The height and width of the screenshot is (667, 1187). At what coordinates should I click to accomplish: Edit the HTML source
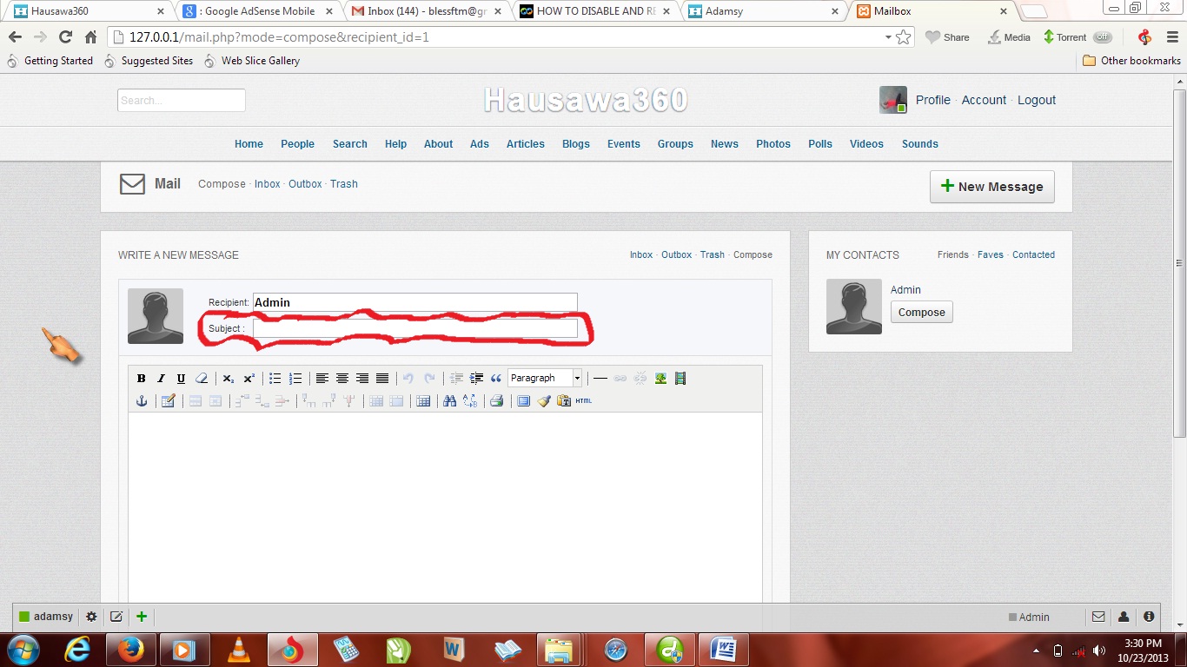(x=584, y=401)
